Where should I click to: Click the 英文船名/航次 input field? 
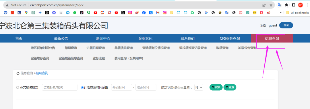(x=59, y=87)
